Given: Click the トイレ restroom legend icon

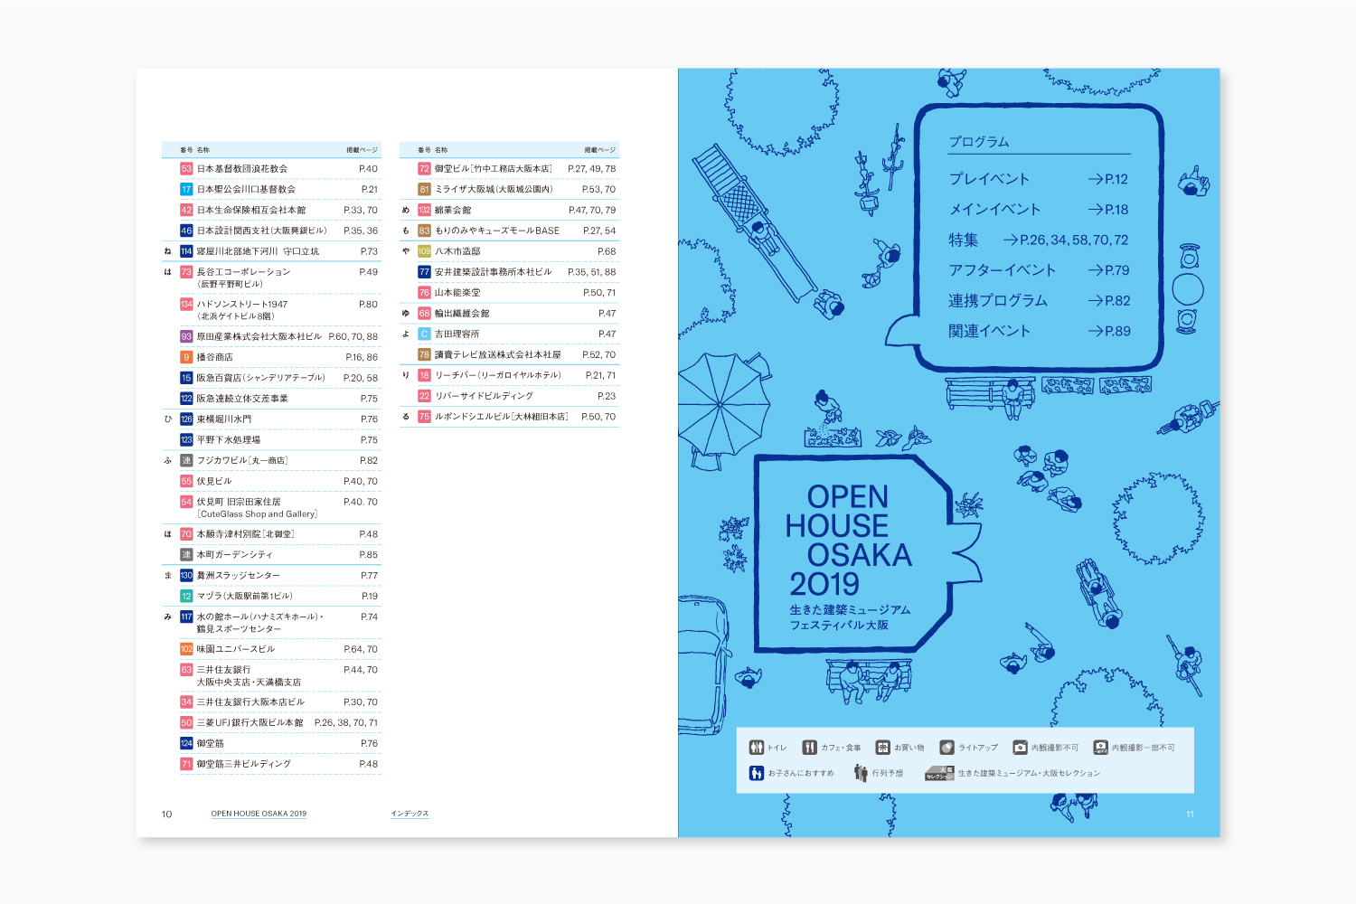Looking at the screenshot, I should point(757,748).
